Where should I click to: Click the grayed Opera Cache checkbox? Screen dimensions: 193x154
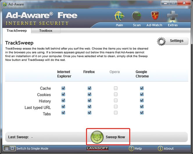coord(116,88)
